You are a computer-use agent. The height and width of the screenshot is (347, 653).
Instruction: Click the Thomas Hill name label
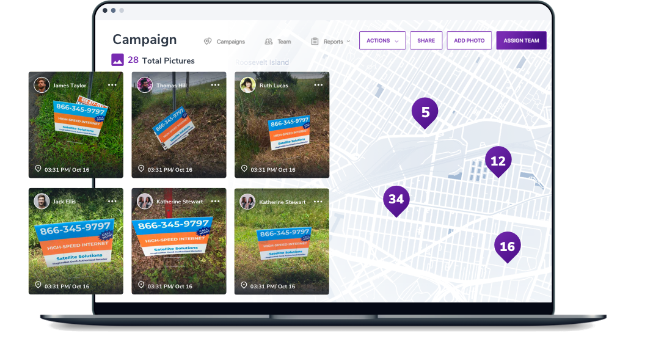click(172, 86)
